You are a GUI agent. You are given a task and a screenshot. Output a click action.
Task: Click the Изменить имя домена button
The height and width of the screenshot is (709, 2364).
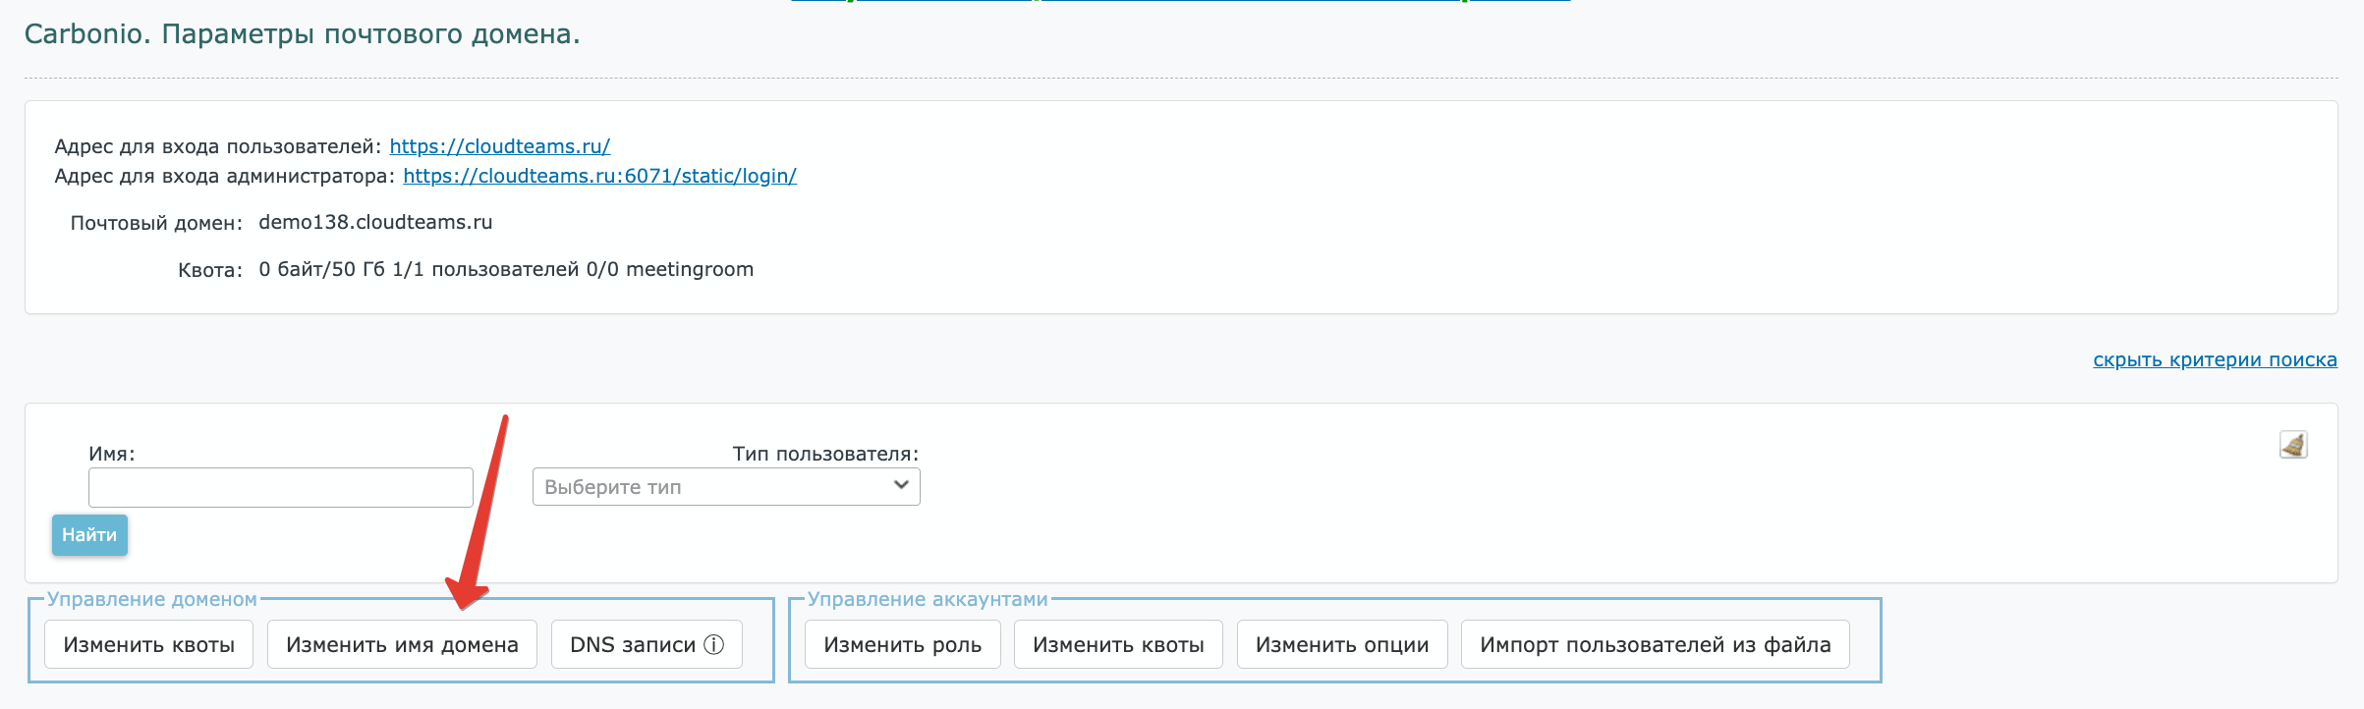(x=402, y=645)
